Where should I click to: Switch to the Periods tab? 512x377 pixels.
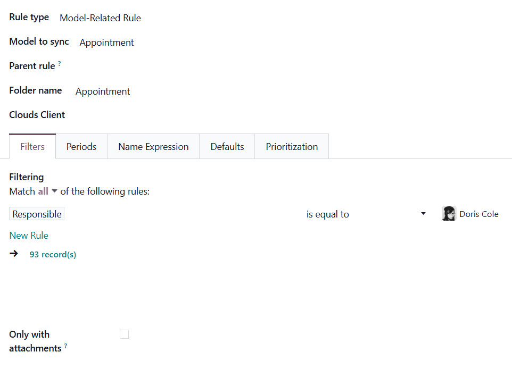tap(81, 147)
